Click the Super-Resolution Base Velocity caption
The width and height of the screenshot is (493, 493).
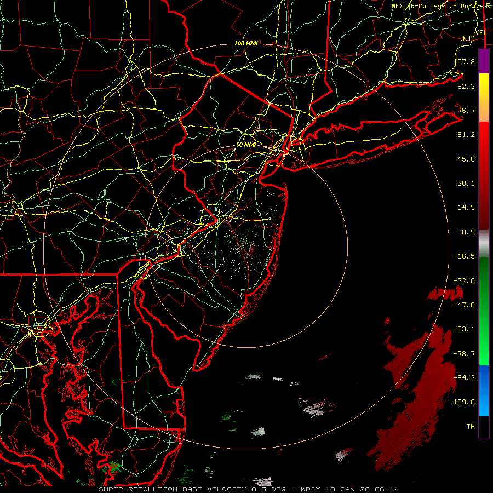point(249,489)
